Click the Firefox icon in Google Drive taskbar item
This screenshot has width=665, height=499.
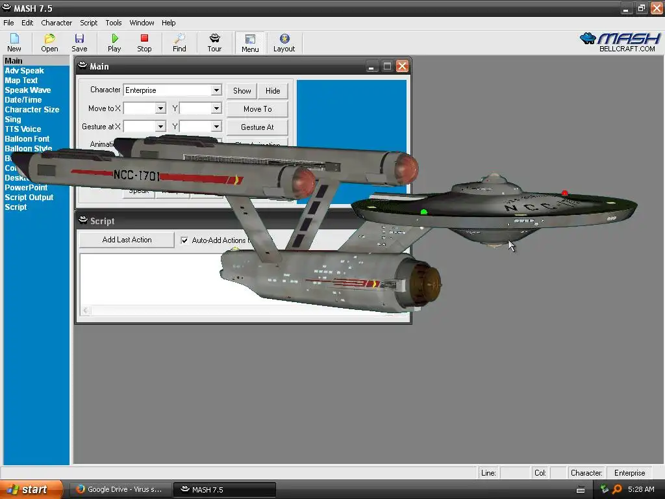coord(80,489)
